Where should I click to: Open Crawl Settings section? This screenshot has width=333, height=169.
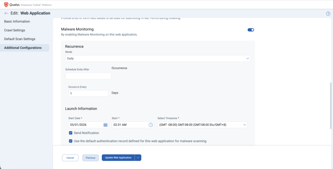15,30
